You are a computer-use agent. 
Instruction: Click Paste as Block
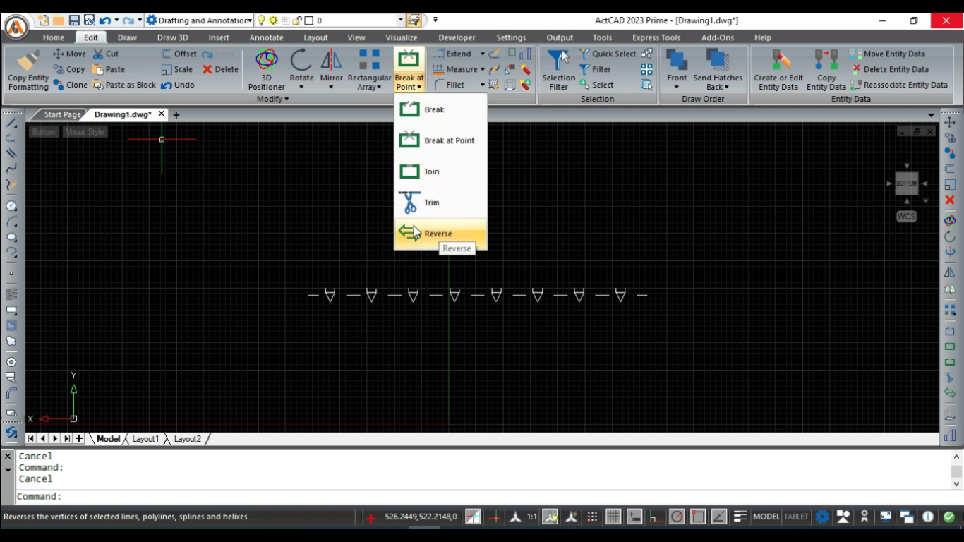(x=124, y=85)
